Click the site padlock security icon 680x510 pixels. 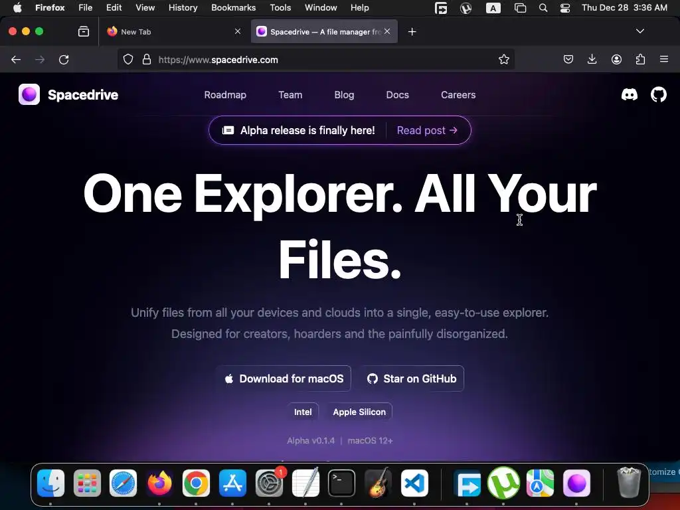(147, 59)
